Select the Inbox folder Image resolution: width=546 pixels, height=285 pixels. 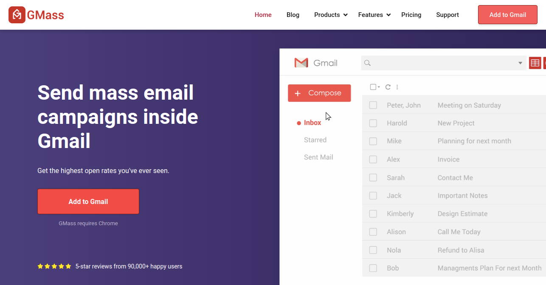coord(312,123)
